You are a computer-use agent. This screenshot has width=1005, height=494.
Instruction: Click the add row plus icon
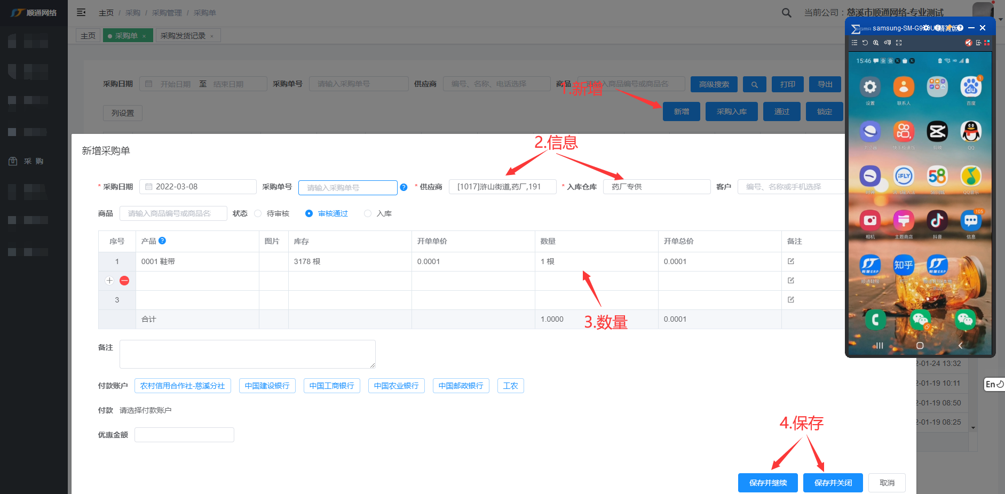(109, 281)
